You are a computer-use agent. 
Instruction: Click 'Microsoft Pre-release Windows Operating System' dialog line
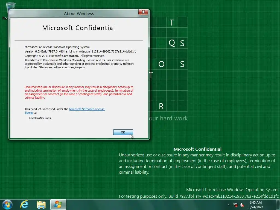tap(57, 47)
